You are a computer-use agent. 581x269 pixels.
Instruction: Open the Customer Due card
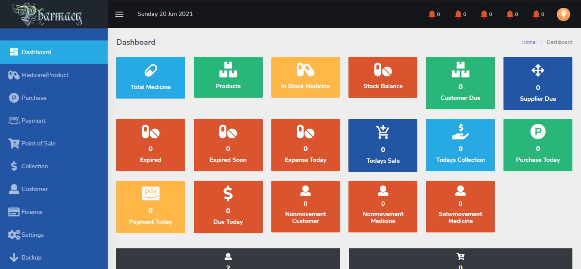coord(460,83)
